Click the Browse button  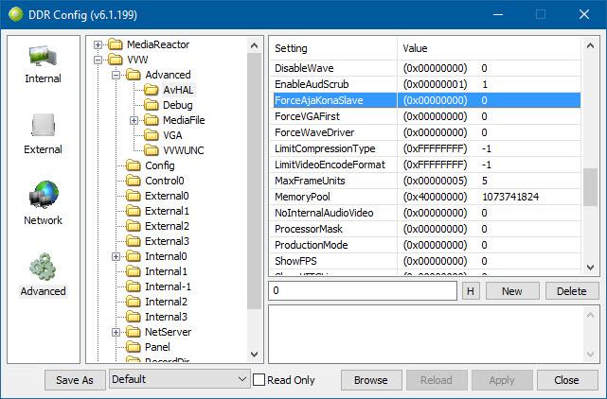coord(371,380)
